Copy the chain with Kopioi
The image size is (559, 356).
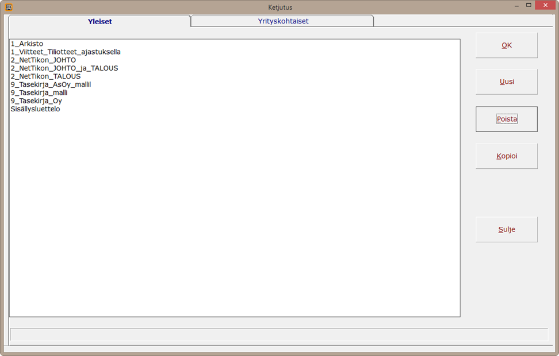click(x=506, y=156)
